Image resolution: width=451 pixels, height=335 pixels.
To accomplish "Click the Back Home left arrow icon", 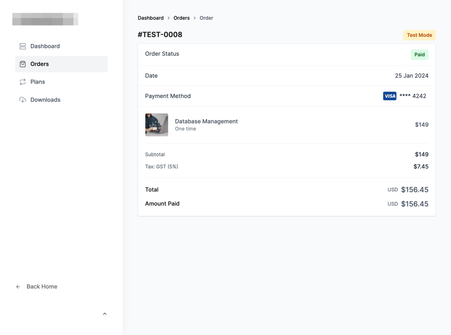I will (18, 287).
